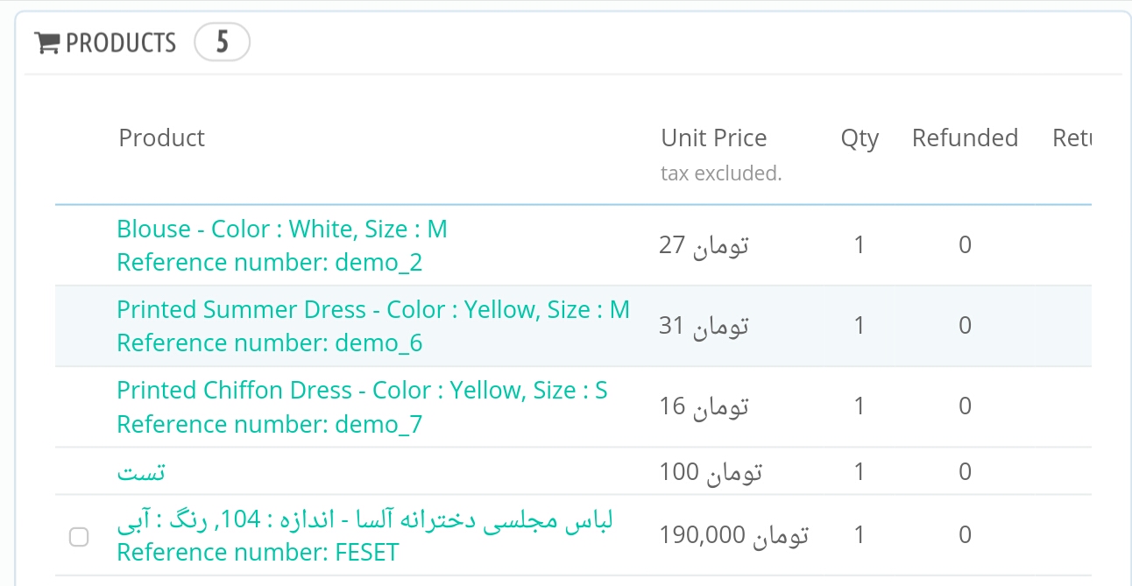1132x586 pixels.
Task: Click the PRODUCTS panel heading text
Action: click(x=121, y=43)
